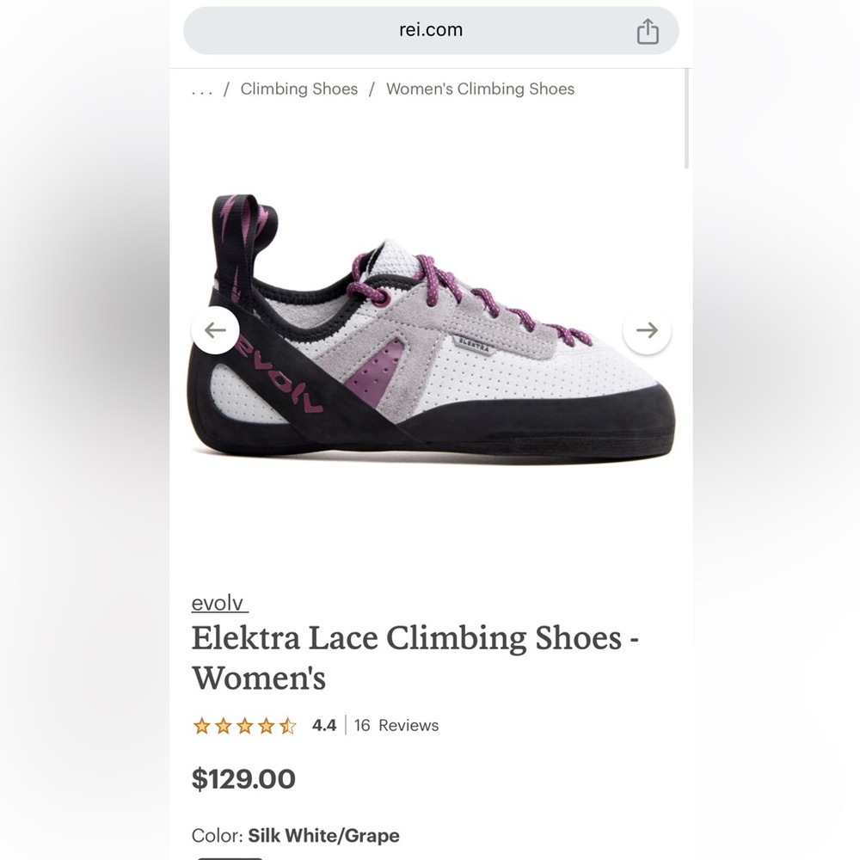The height and width of the screenshot is (860, 860).
Task: Tap the left carousel arrow beside the shoe
Action: 215,329
